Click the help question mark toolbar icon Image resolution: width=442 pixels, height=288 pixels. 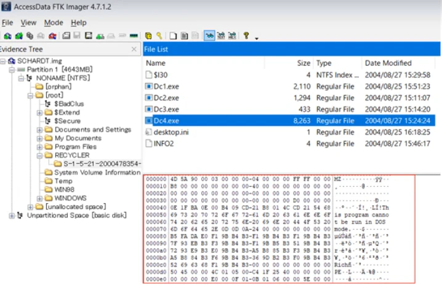coord(246,36)
